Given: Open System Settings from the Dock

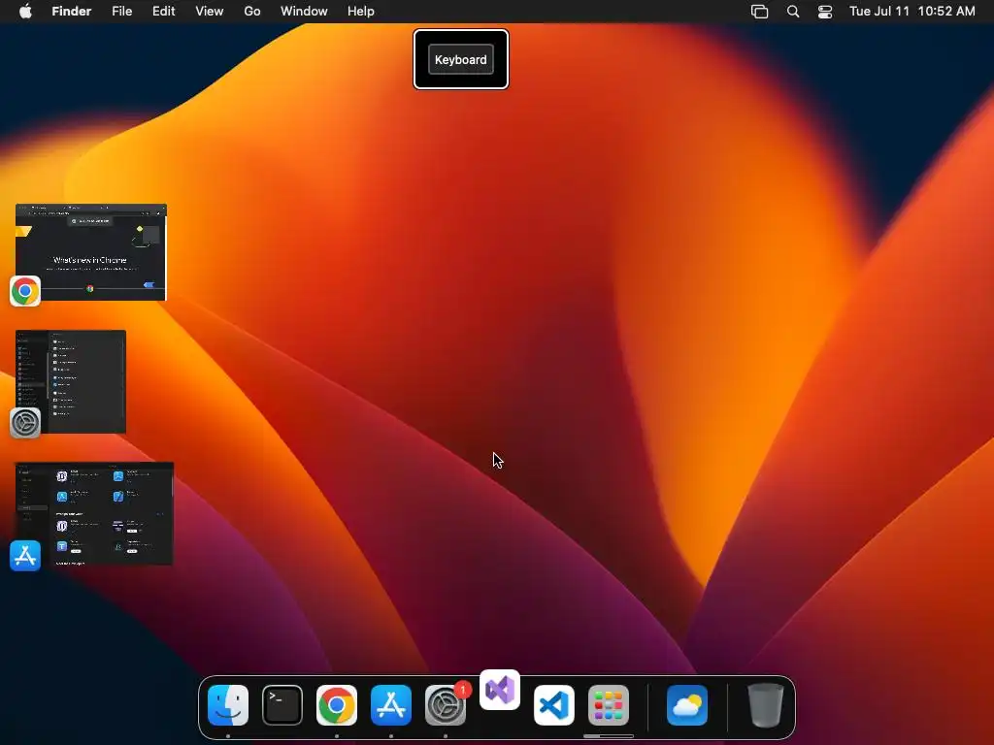Looking at the screenshot, I should [x=445, y=705].
